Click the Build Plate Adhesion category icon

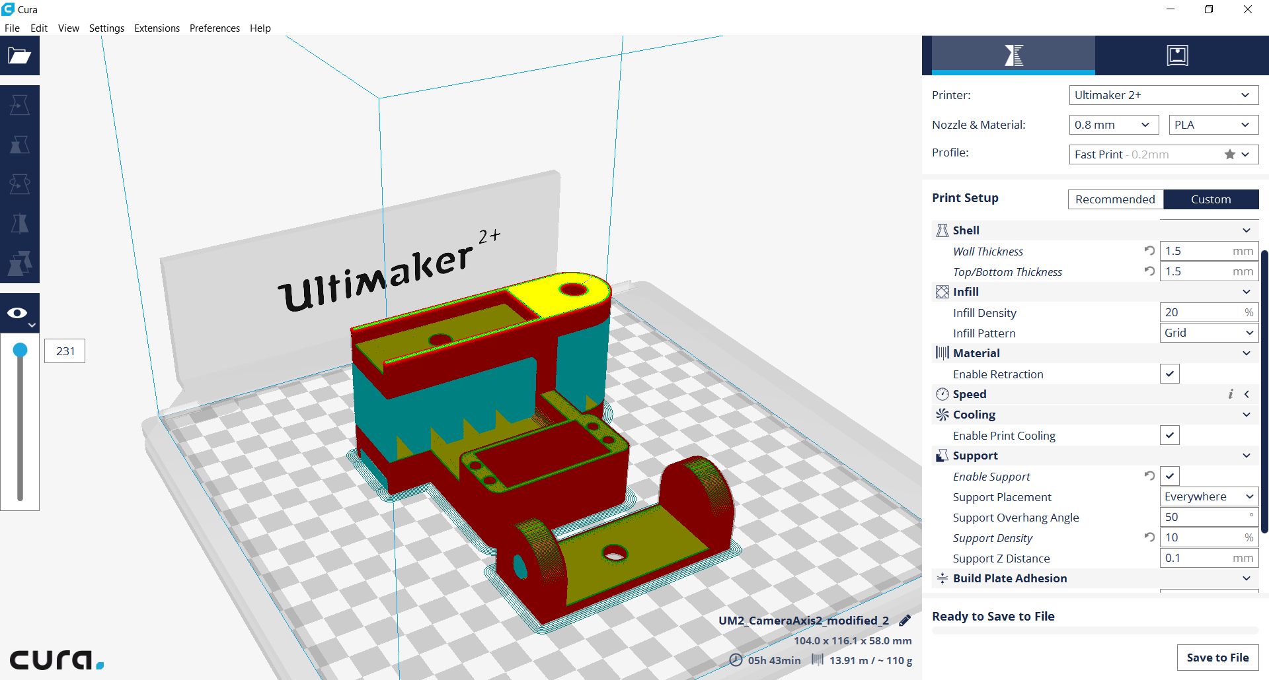(x=942, y=578)
